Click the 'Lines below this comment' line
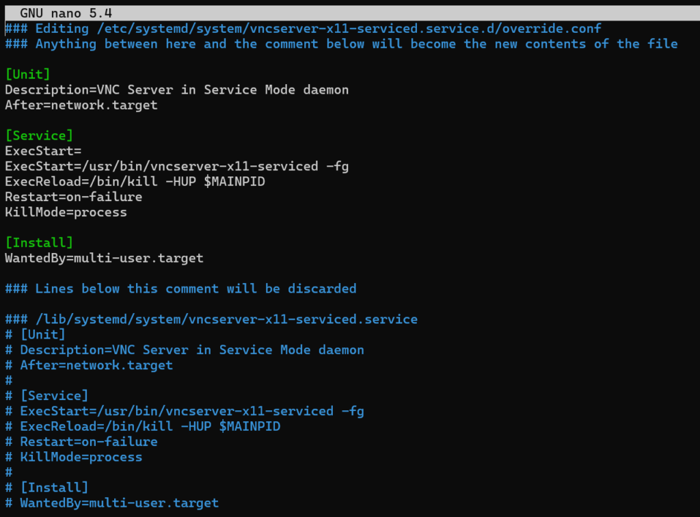 [x=180, y=289]
